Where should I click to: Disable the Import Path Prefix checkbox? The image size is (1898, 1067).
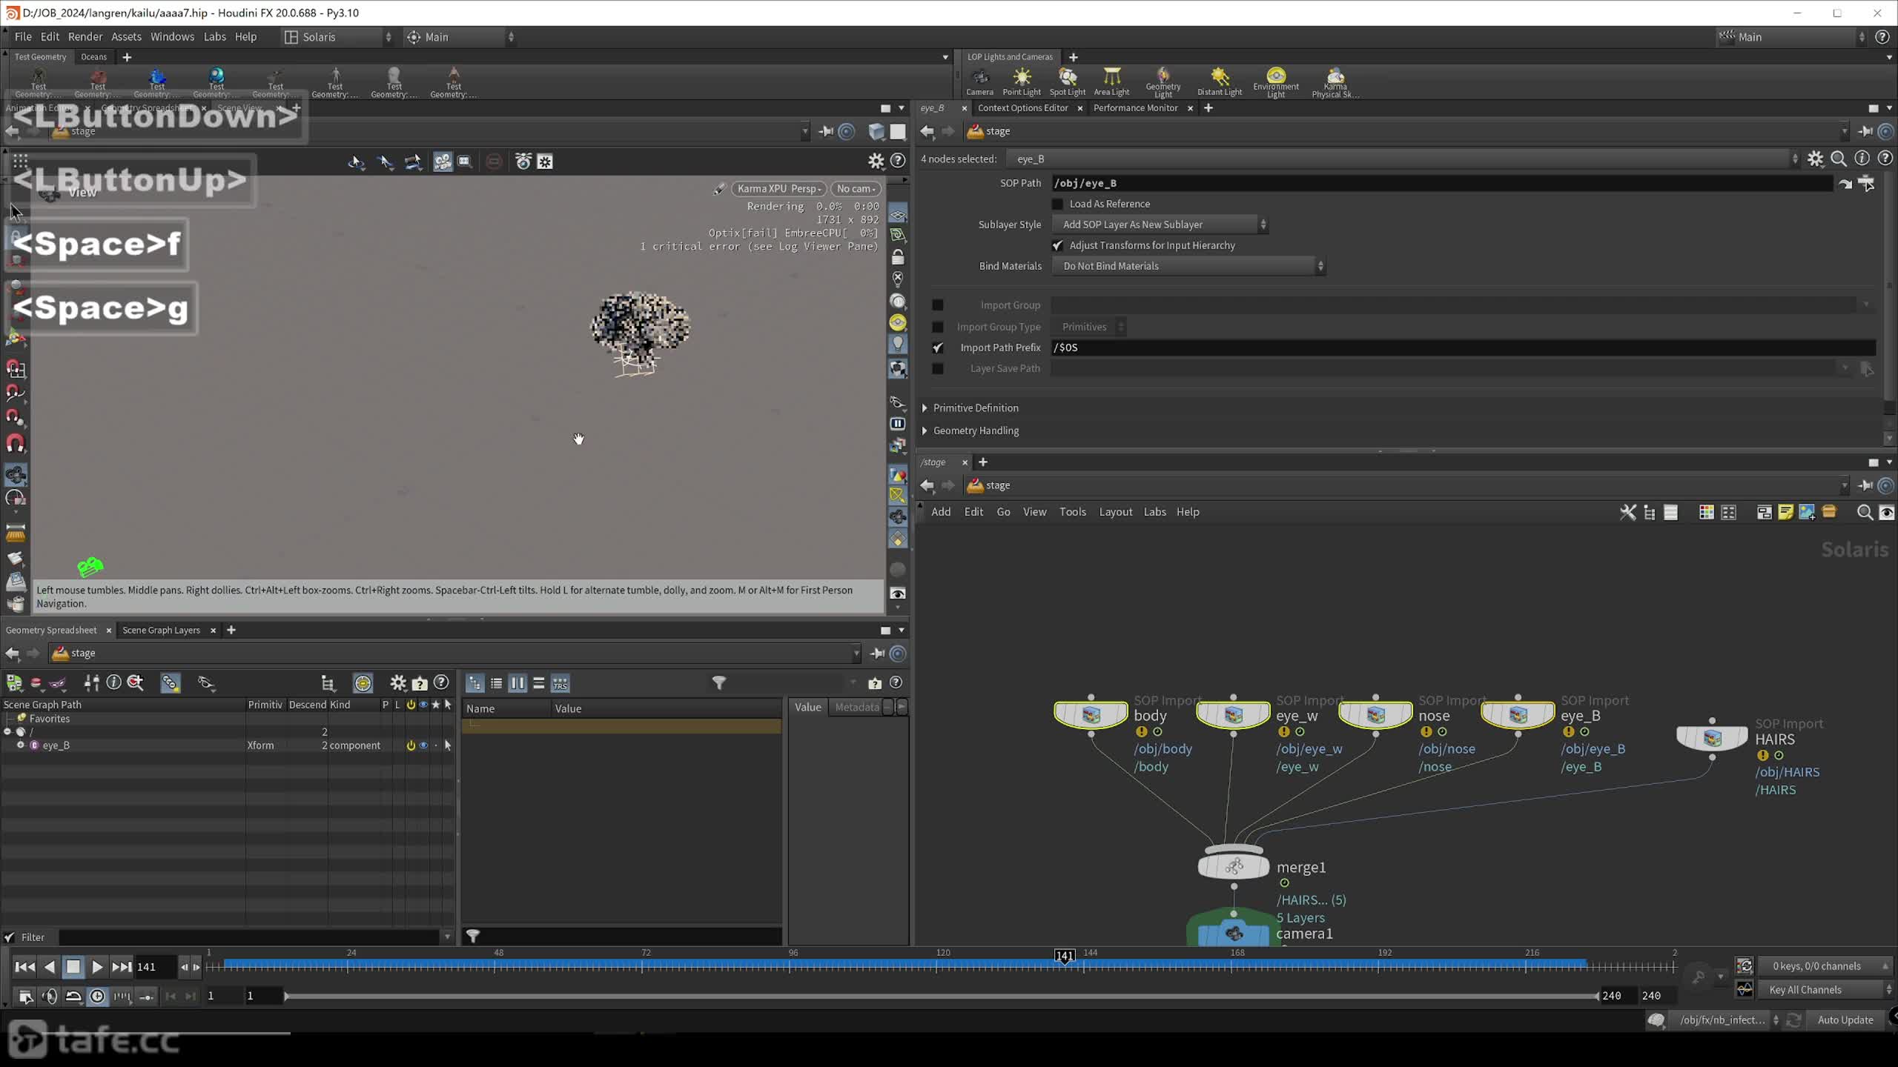pos(938,348)
